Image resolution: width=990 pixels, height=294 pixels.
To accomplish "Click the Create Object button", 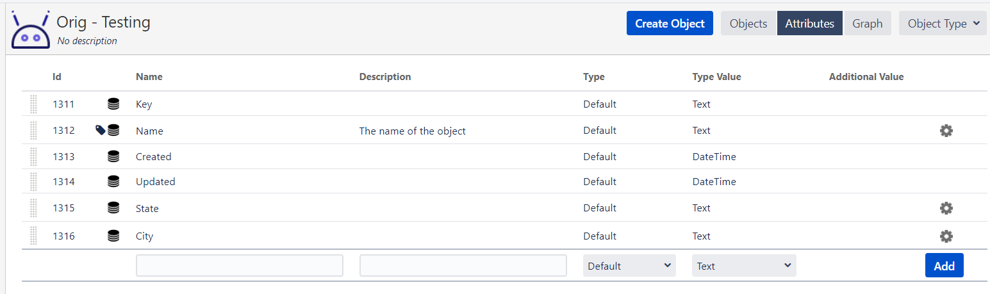I will click(670, 23).
